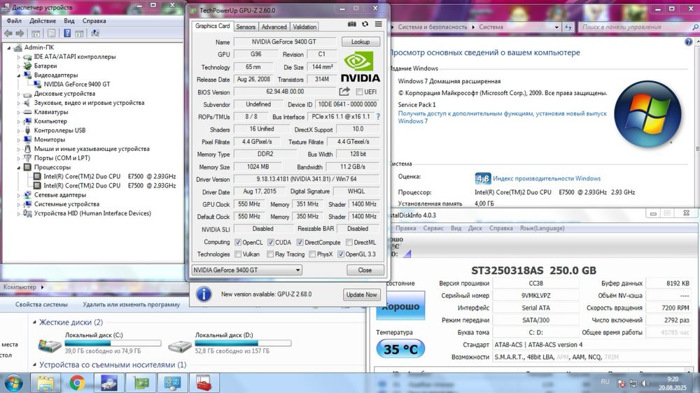
Task: Switch to Validation tab in GPU-Z
Action: (304, 27)
